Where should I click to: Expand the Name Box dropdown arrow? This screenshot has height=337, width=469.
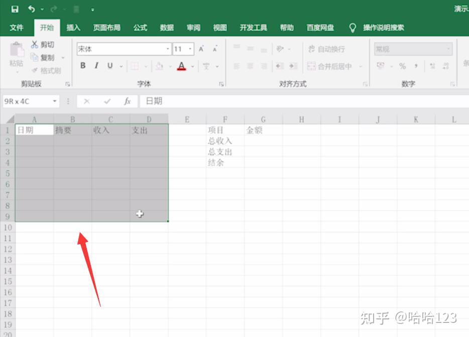pyautogui.click(x=55, y=101)
